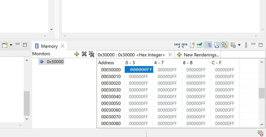266x137 pixels.
Task: Click the bottom-left panel's scroll-up arrow
Action: coord(27,60)
